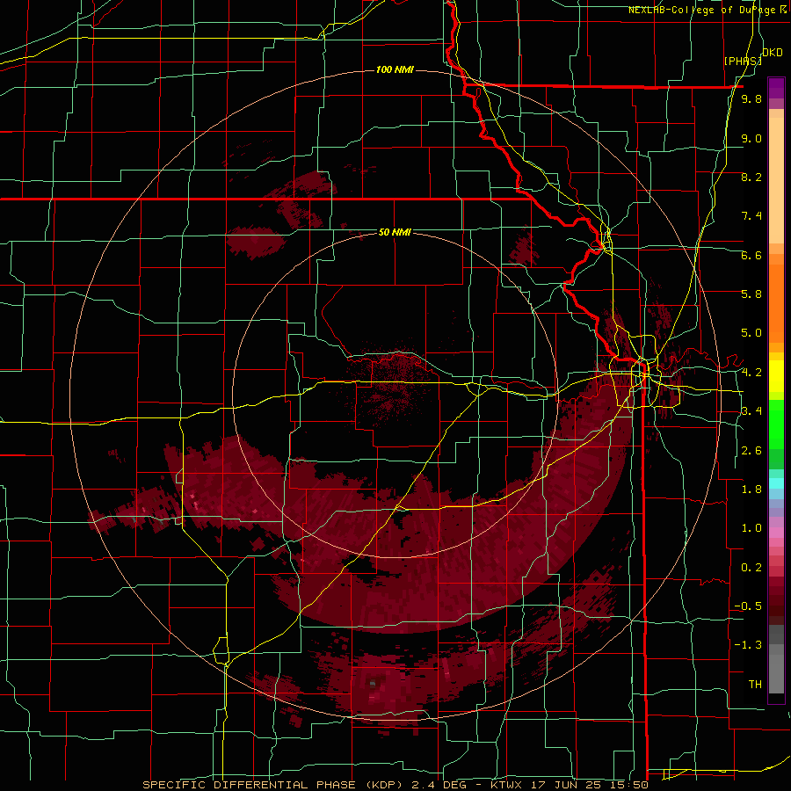Click the "[PHAS]" label above the color scale
The image size is (791, 791).
(743, 61)
